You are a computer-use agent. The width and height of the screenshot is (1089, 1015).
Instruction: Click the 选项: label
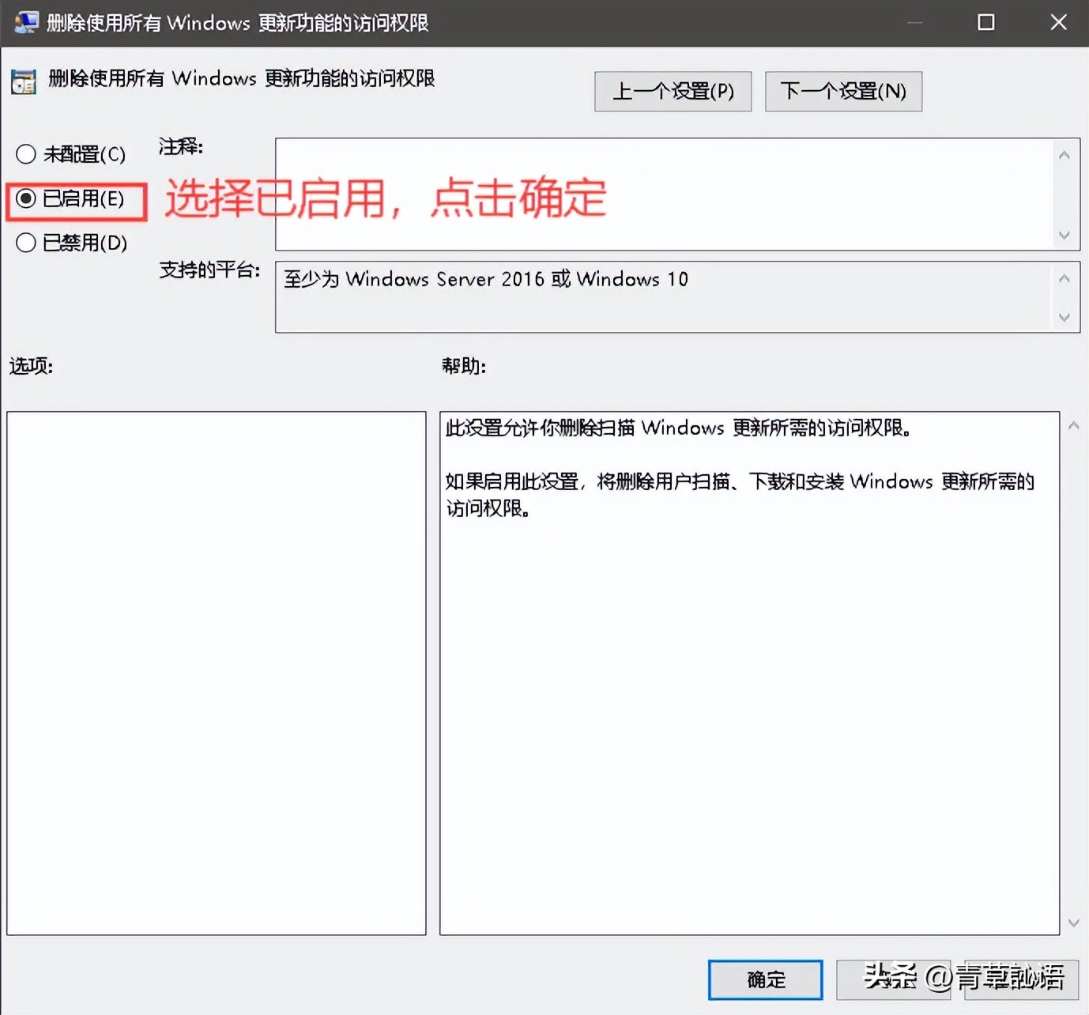pos(31,366)
